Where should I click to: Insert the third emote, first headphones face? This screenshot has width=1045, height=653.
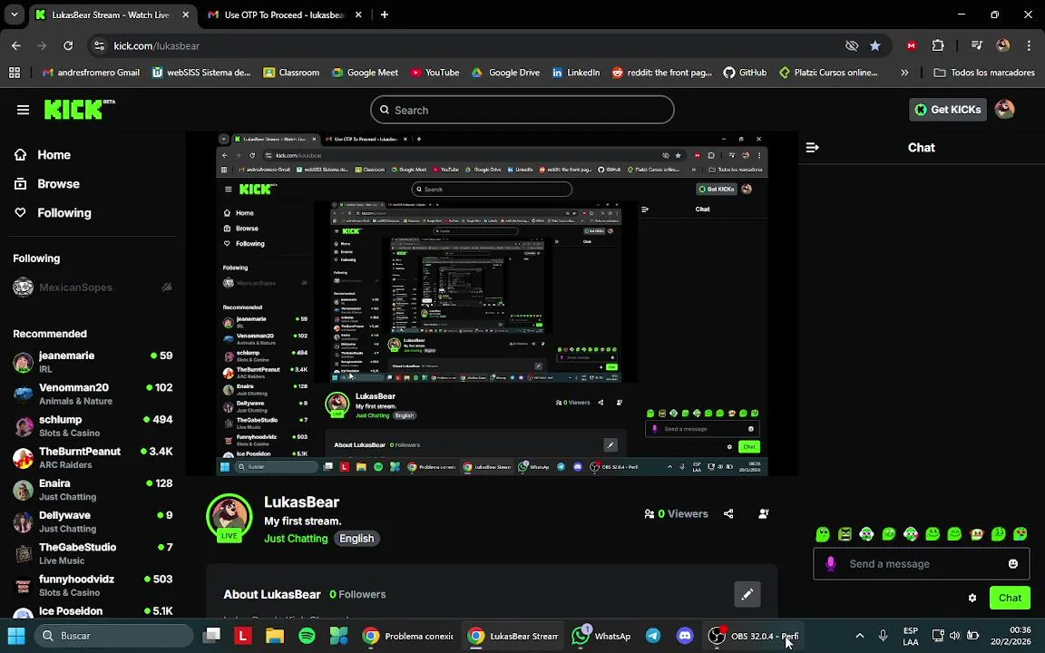866,533
